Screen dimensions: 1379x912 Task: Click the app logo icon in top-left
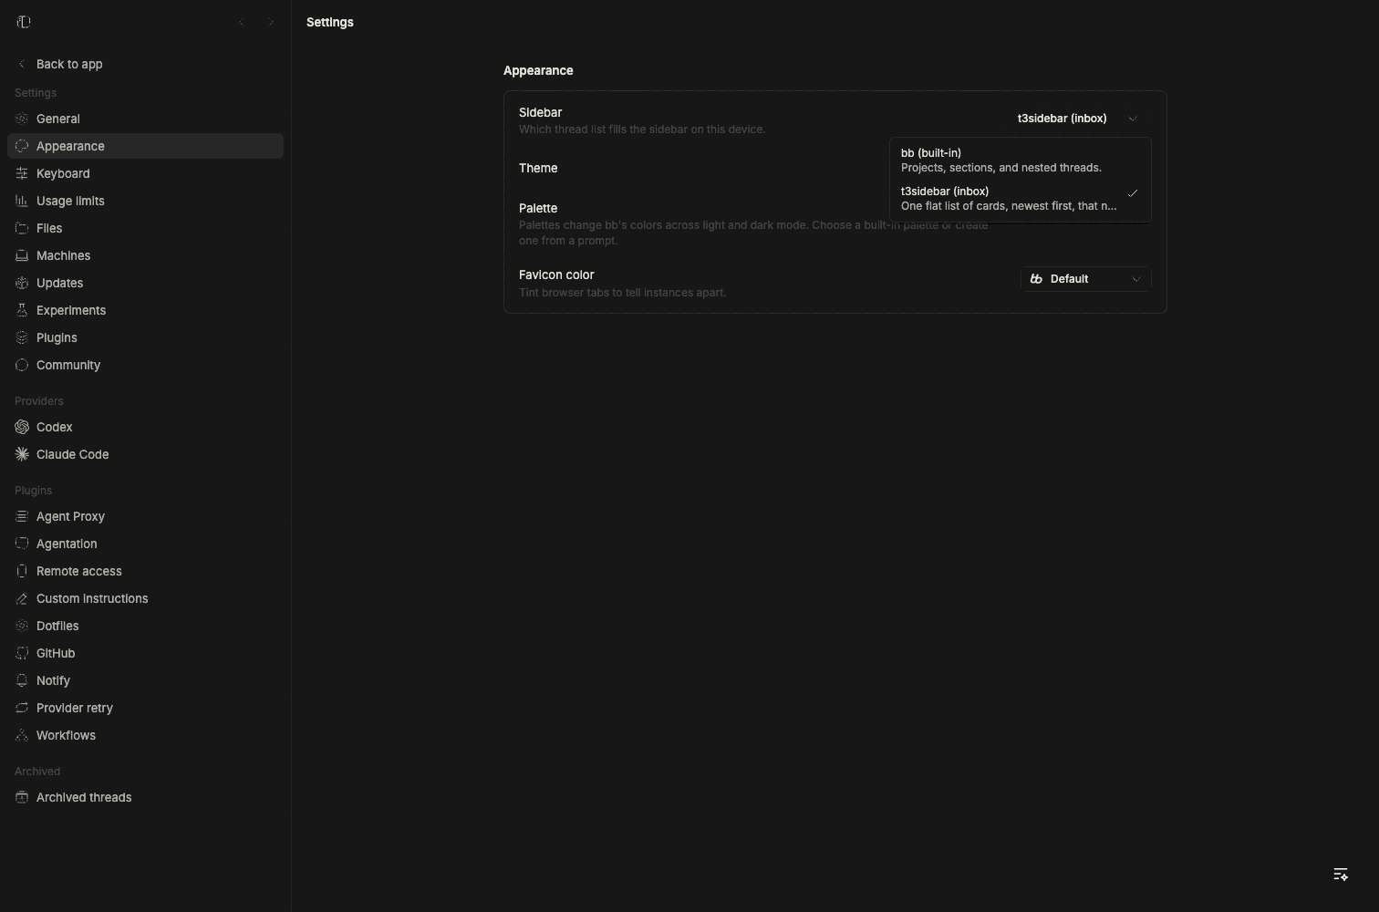pos(24,22)
